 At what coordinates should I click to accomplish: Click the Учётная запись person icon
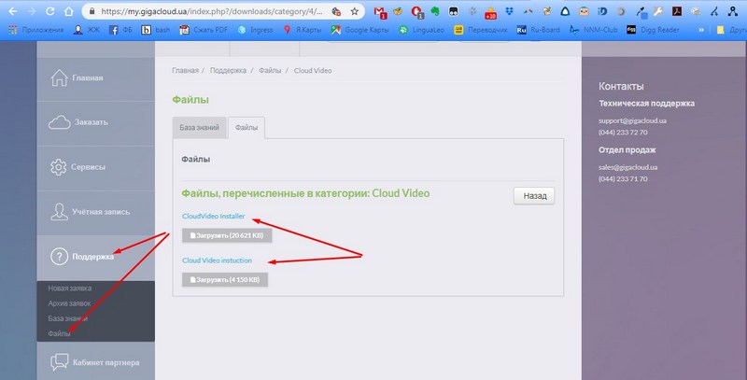(59, 212)
